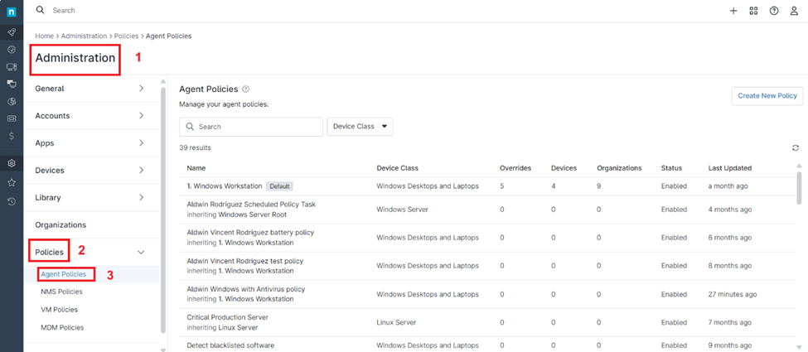
Task: Open the rocket Get Started icon
Action: click(12, 32)
